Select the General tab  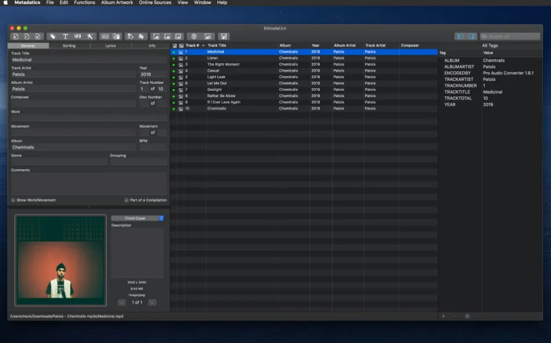point(28,46)
